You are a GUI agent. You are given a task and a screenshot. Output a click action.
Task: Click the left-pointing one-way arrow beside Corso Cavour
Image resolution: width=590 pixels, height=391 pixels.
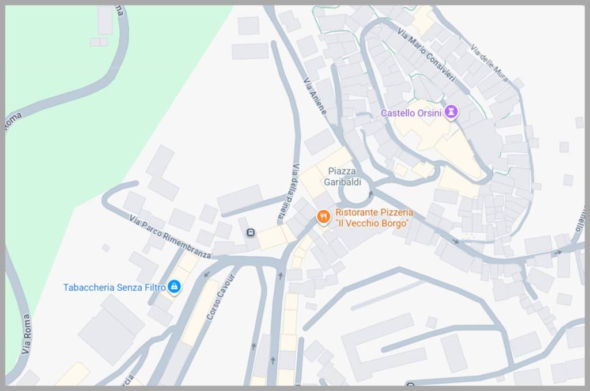pos(207,274)
